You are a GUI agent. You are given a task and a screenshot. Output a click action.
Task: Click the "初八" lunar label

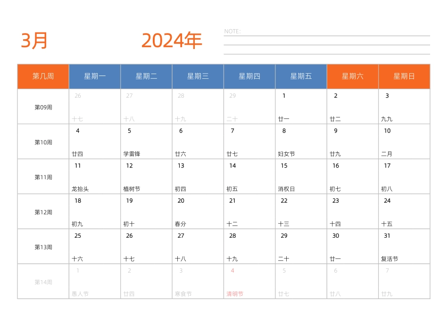click(x=387, y=189)
